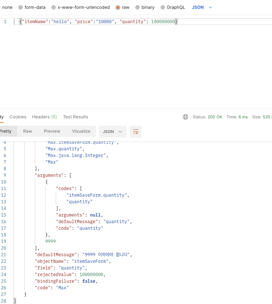The height and width of the screenshot is (304, 272).
Task: Click the "field": "quantity" line
Action: point(61,268)
